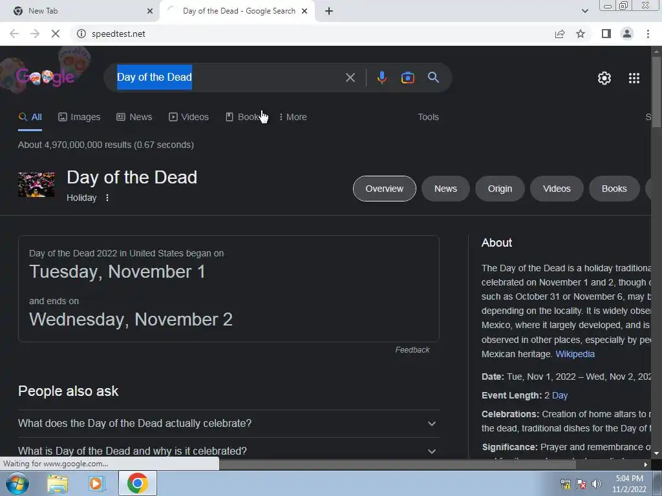This screenshot has width=662, height=496.
Task: Open the tab search dropdown arrow
Action: point(584,11)
